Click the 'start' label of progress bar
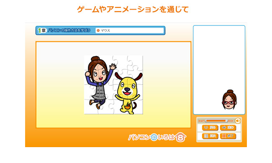This screenshot has width=272, height=163. pyautogui.click(x=201, y=120)
